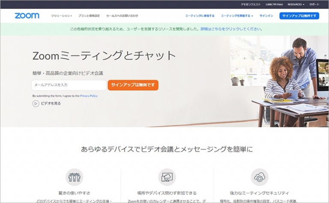
Task: Click the 驚きの使いやすさ people icon
Action: tap(74, 177)
